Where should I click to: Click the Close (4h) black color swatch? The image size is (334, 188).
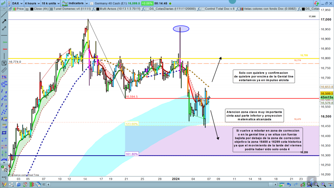pyautogui.click(x=32, y=9)
